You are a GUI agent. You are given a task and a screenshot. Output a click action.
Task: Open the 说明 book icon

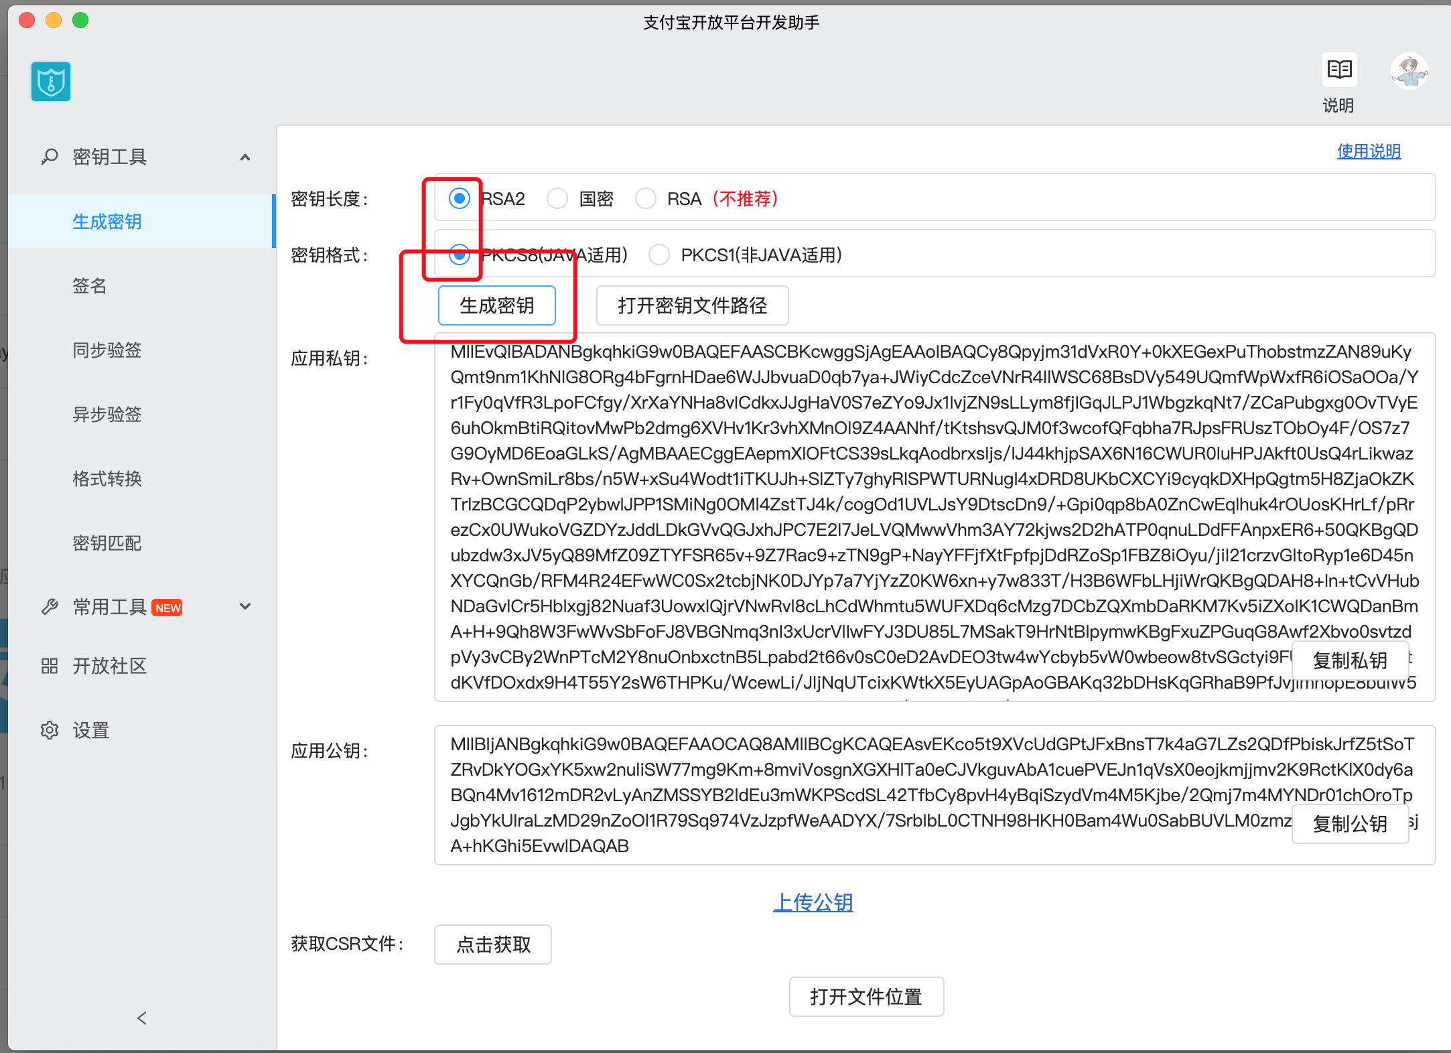[x=1339, y=70]
